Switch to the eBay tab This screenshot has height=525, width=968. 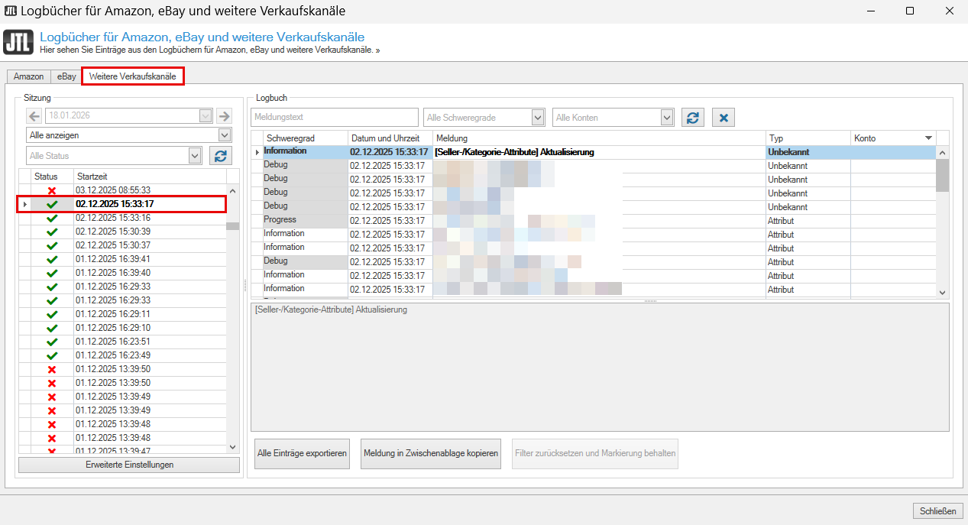tap(67, 76)
